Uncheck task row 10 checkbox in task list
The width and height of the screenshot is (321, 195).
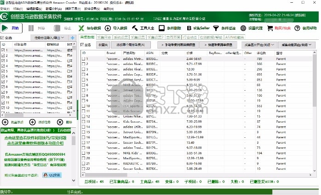[x=3, y=97]
